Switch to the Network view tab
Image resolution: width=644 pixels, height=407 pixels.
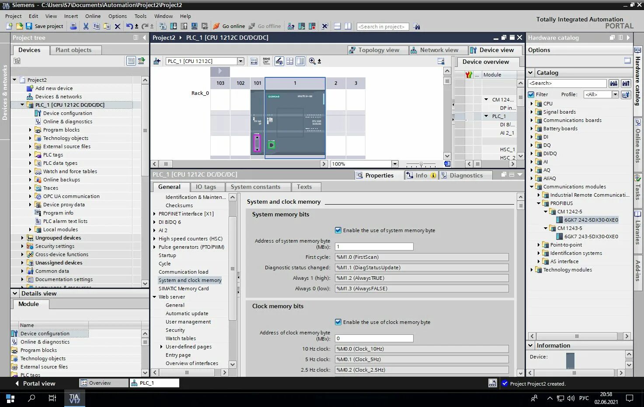438,49
